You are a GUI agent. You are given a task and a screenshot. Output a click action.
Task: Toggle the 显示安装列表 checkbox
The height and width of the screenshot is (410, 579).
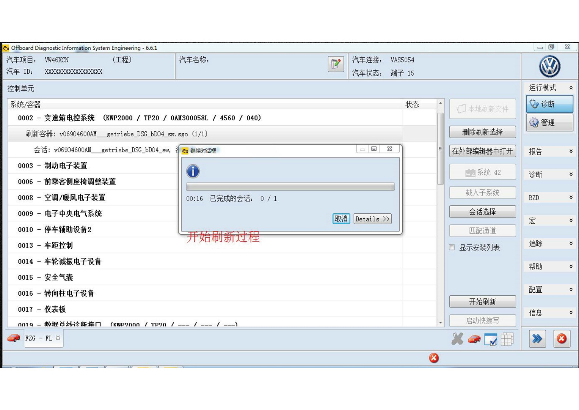452,248
